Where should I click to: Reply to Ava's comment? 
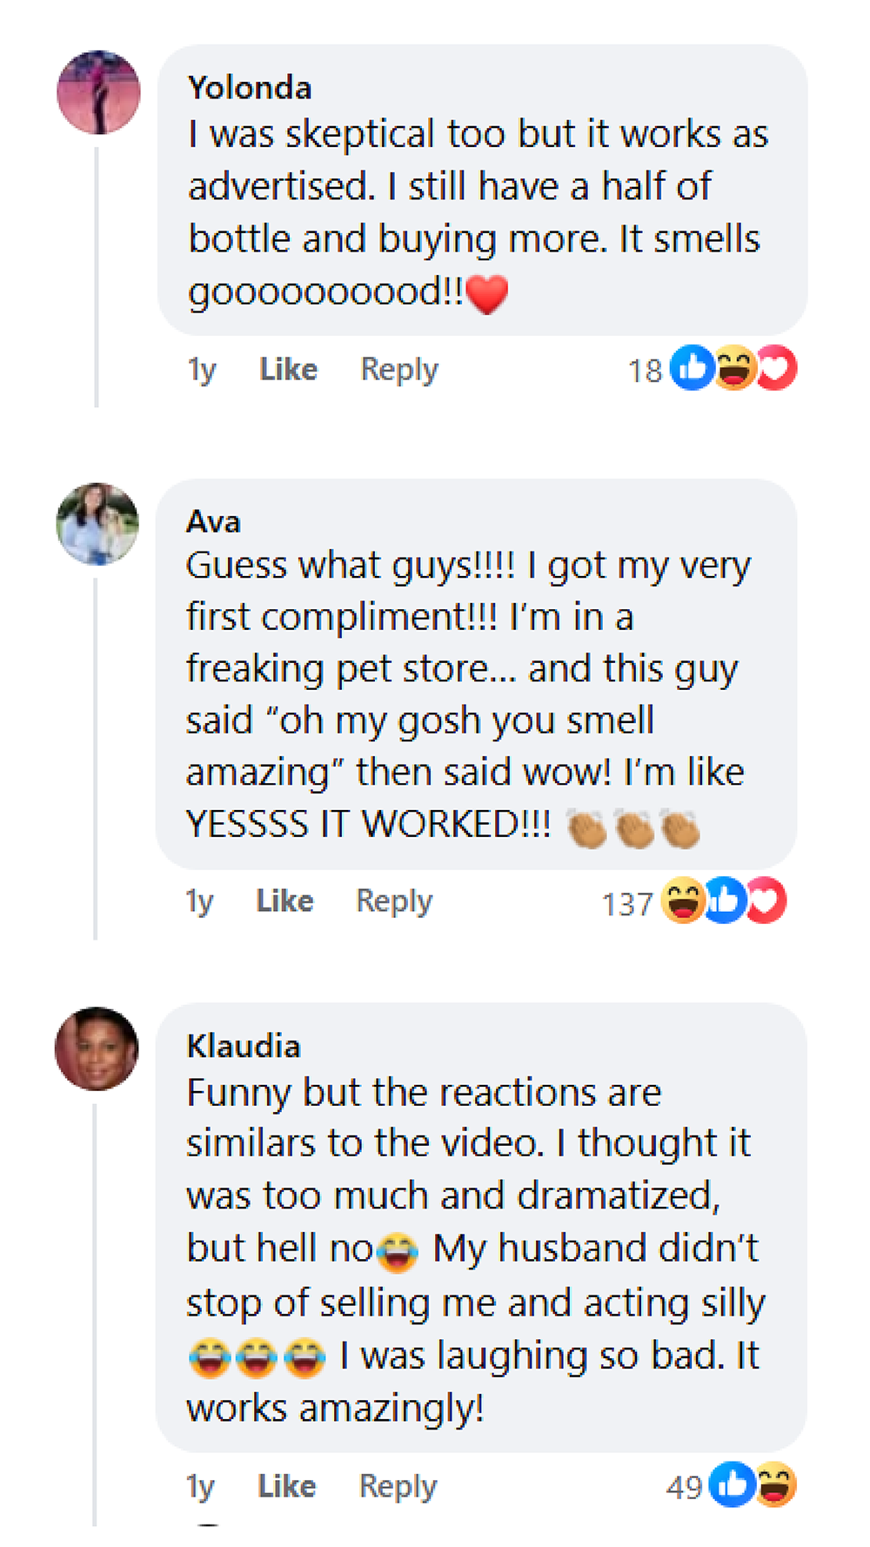[393, 901]
